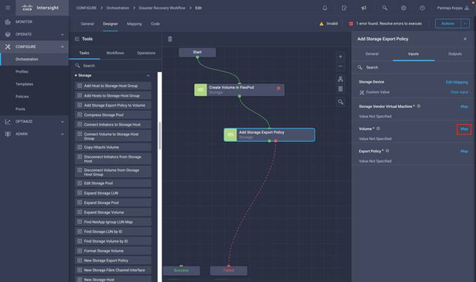Open the General tab in task panel
The height and width of the screenshot is (282, 476).
[x=372, y=54]
